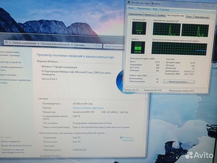
Task: Click the physical memory history graph
Action: pyautogui.click(x=179, y=49)
